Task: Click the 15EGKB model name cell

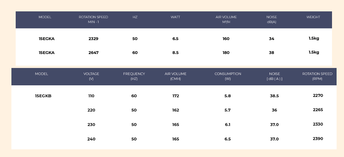Action: [43, 96]
